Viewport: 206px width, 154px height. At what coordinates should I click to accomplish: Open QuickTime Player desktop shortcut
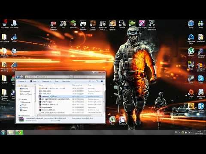[x=191, y=39]
